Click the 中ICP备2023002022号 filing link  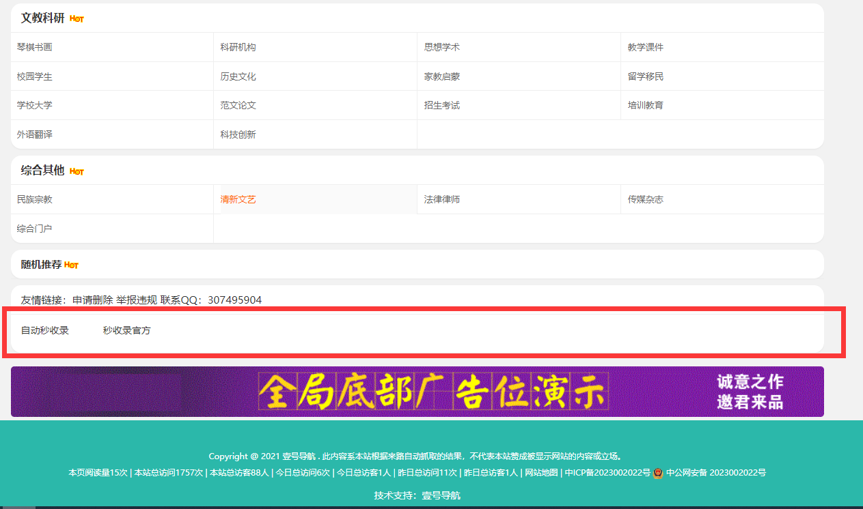click(607, 473)
